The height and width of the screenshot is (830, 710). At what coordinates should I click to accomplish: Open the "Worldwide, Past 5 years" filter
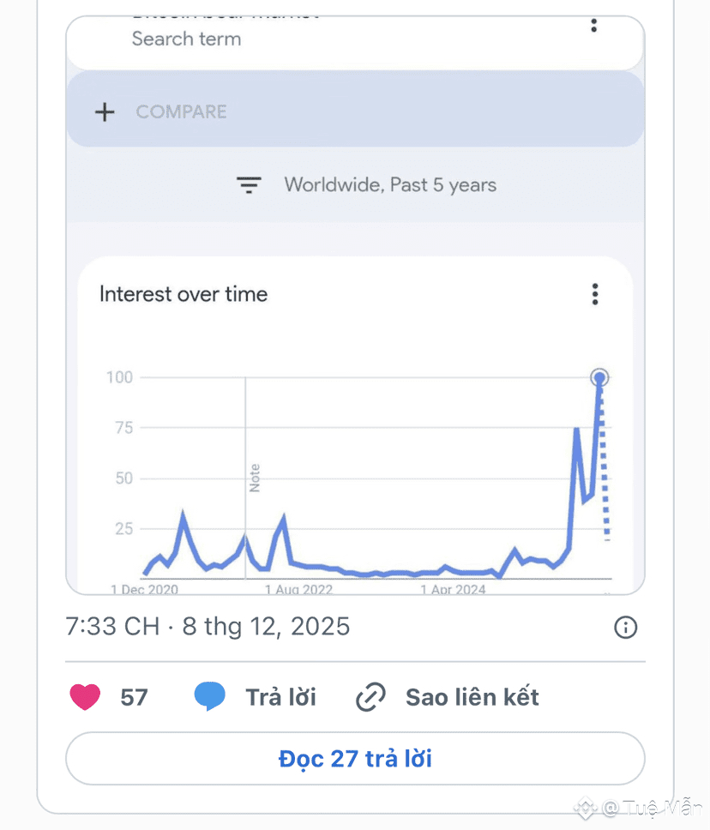[x=390, y=185]
